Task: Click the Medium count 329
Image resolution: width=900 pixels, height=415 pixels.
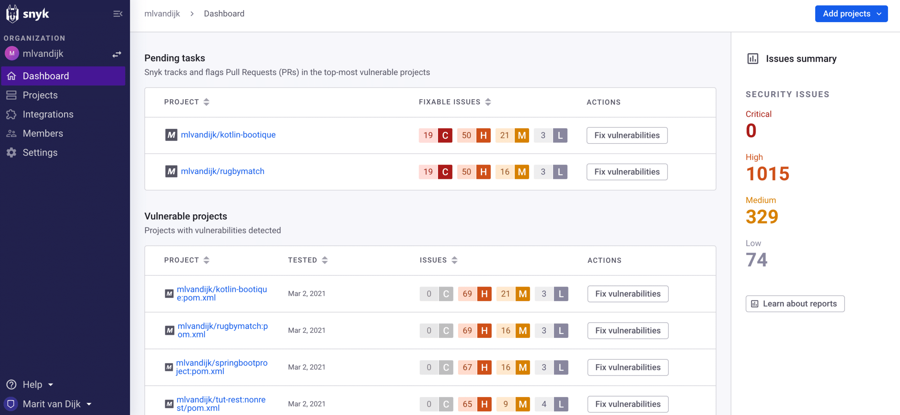Action: tap(762, 217)
